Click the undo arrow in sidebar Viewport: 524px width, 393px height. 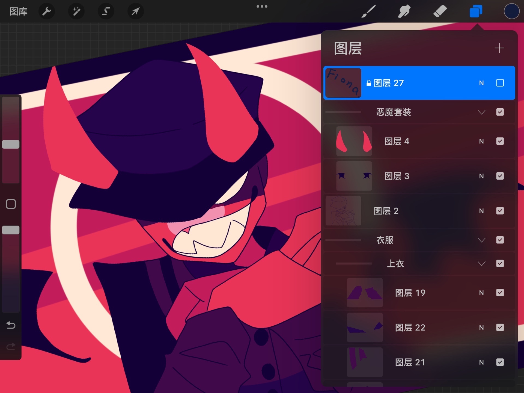(x=11, y=325)
